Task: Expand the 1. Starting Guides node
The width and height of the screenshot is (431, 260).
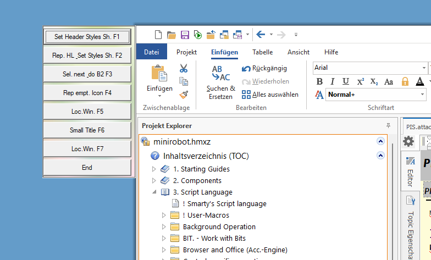Action: point(154,169)
